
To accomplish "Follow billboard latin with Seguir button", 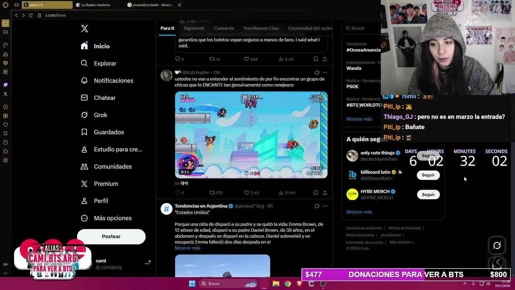I will (428, 175).
